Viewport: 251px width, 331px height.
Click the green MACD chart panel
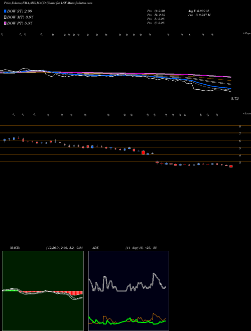point(43,291)
